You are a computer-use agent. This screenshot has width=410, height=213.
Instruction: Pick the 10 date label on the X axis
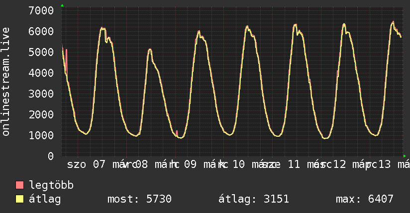(x=238, y=165)
